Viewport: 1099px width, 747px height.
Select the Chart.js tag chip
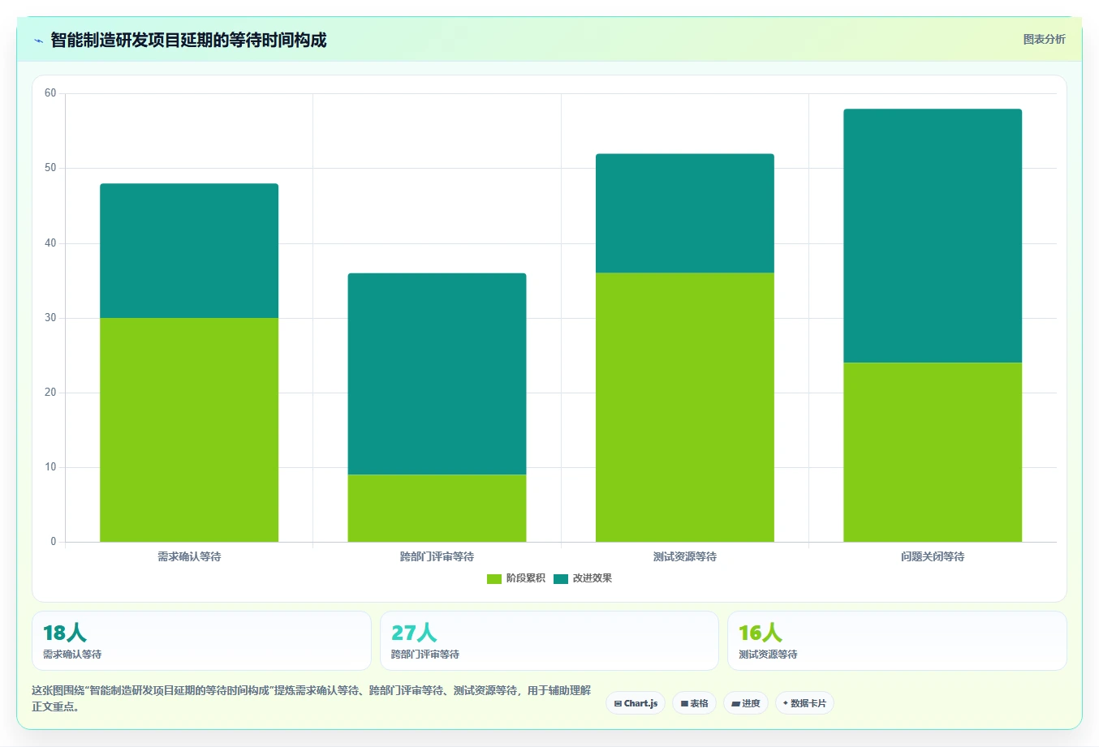click(636, 703)
